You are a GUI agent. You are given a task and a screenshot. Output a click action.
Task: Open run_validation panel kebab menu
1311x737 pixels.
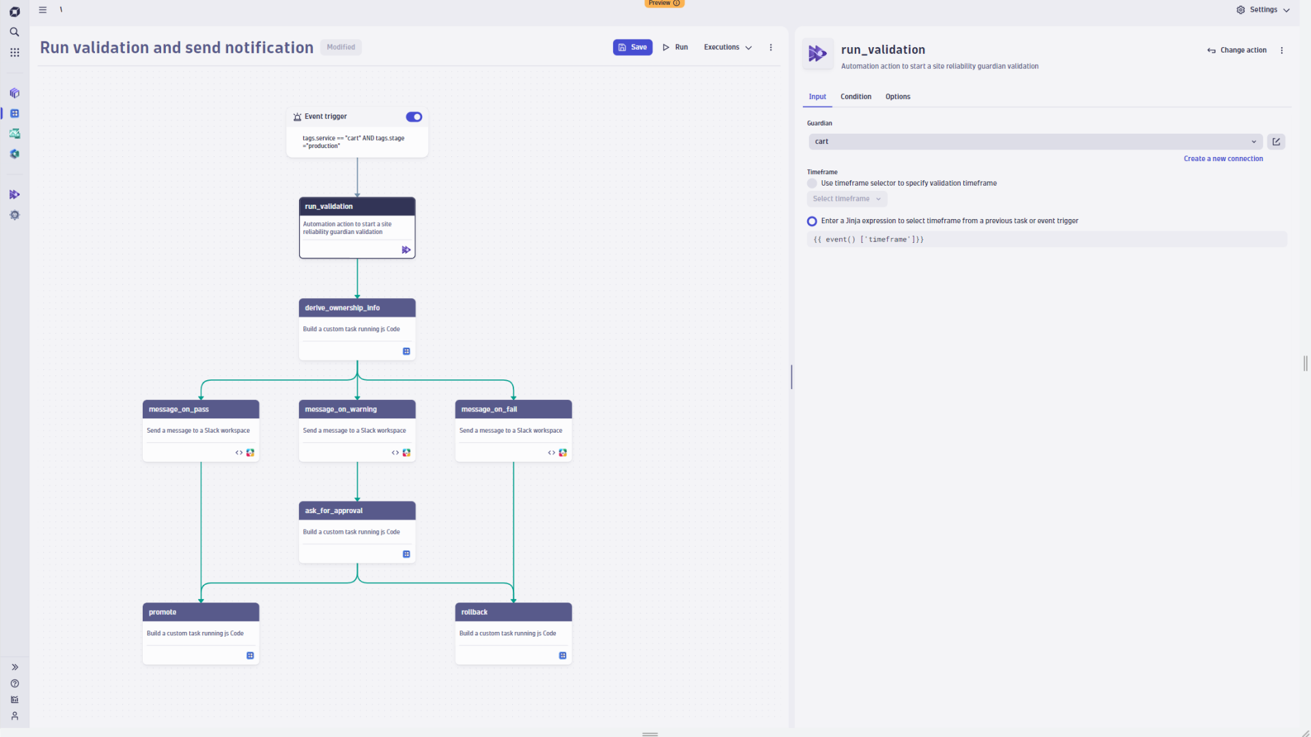click(1282, 50)
